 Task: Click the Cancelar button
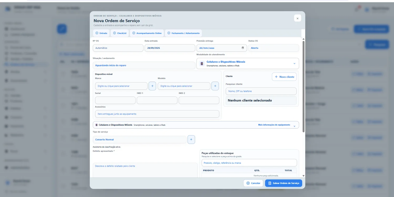pos(253,183)
